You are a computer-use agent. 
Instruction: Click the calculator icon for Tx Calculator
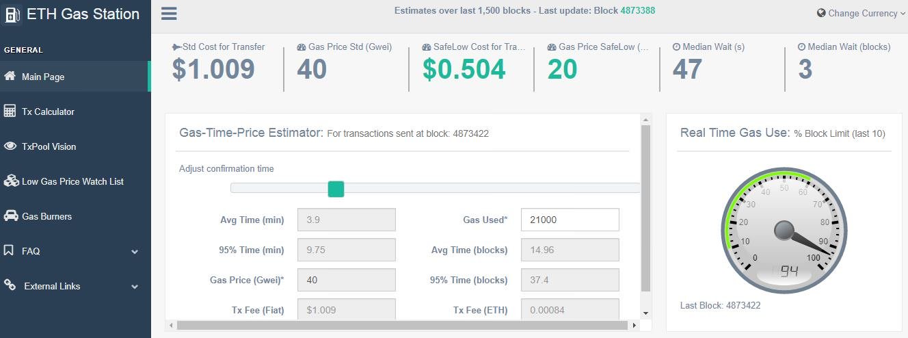point(10,111)
